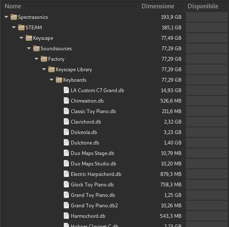Select the Keyscape Library folder name
This screenshot has height=227, width=229.
[74, 70]
